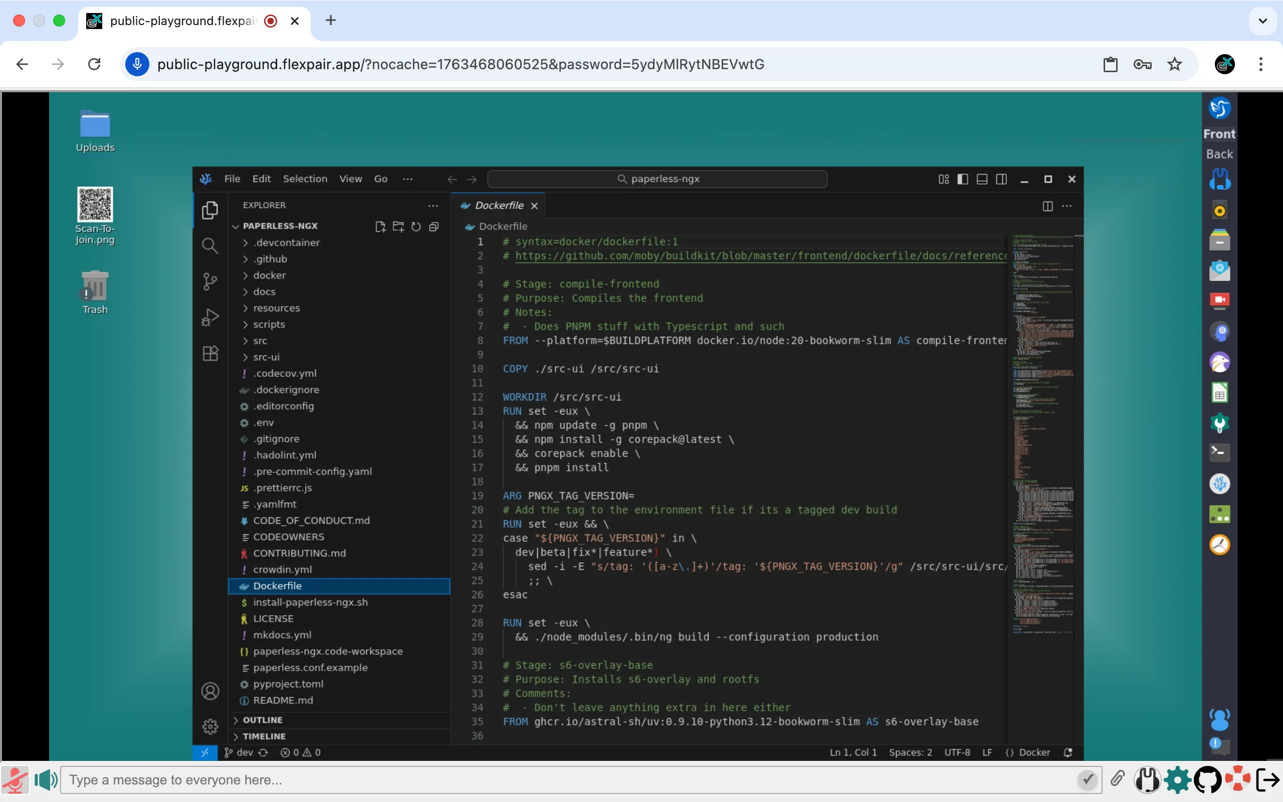Click the New Folder icon in explorer

398,227
